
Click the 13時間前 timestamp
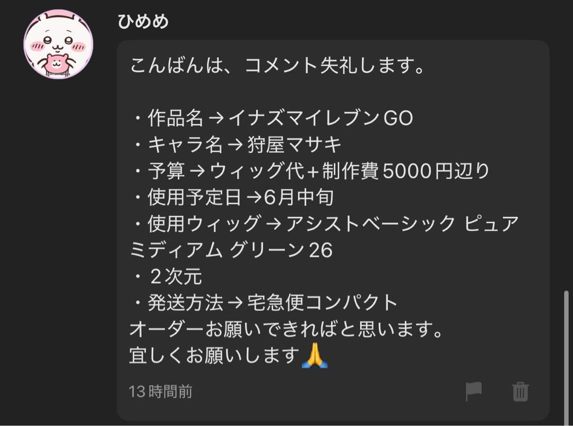pos(160,392)
